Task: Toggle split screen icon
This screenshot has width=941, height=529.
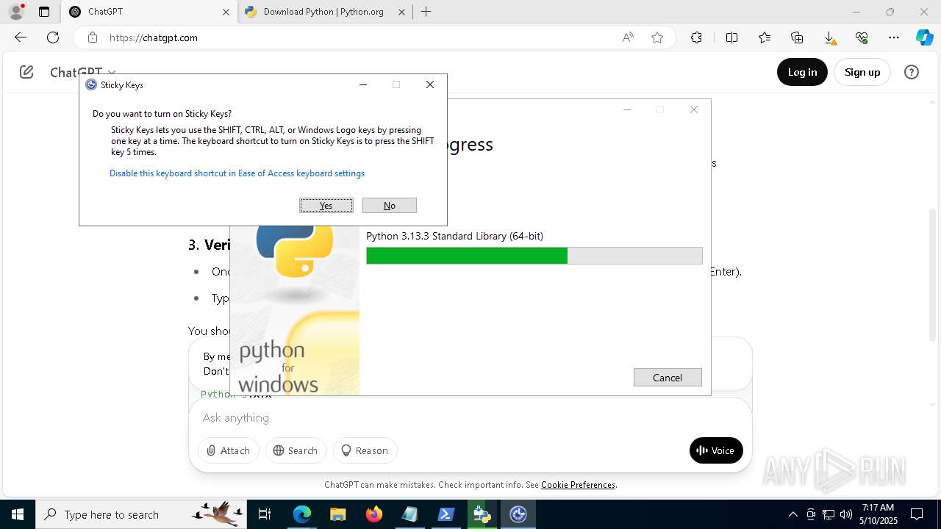Action: 731,37
